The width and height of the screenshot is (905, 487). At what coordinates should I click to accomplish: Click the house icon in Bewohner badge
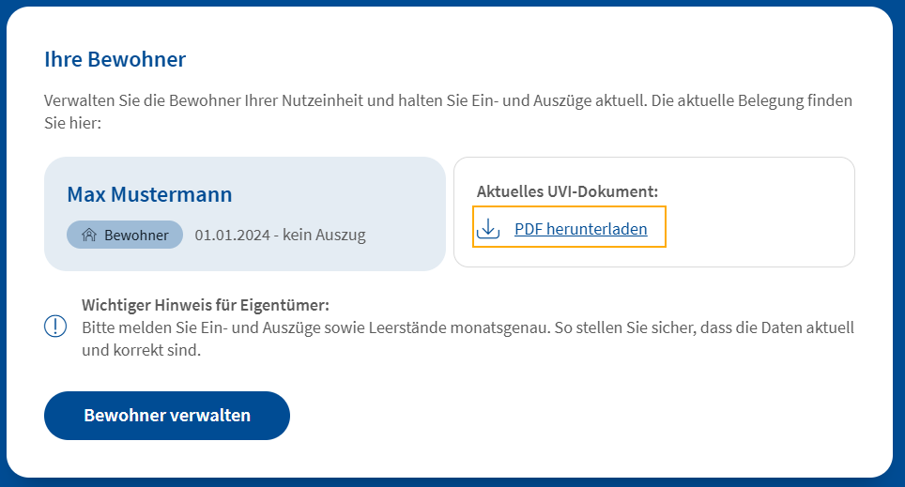[89, 235]
